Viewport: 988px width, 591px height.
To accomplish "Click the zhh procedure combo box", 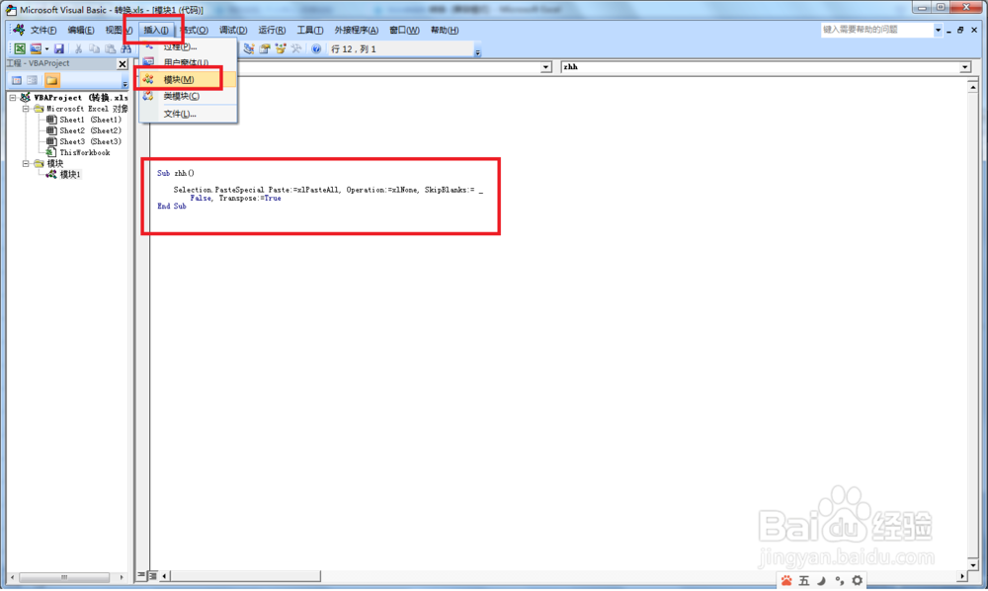I will point(766,67).
